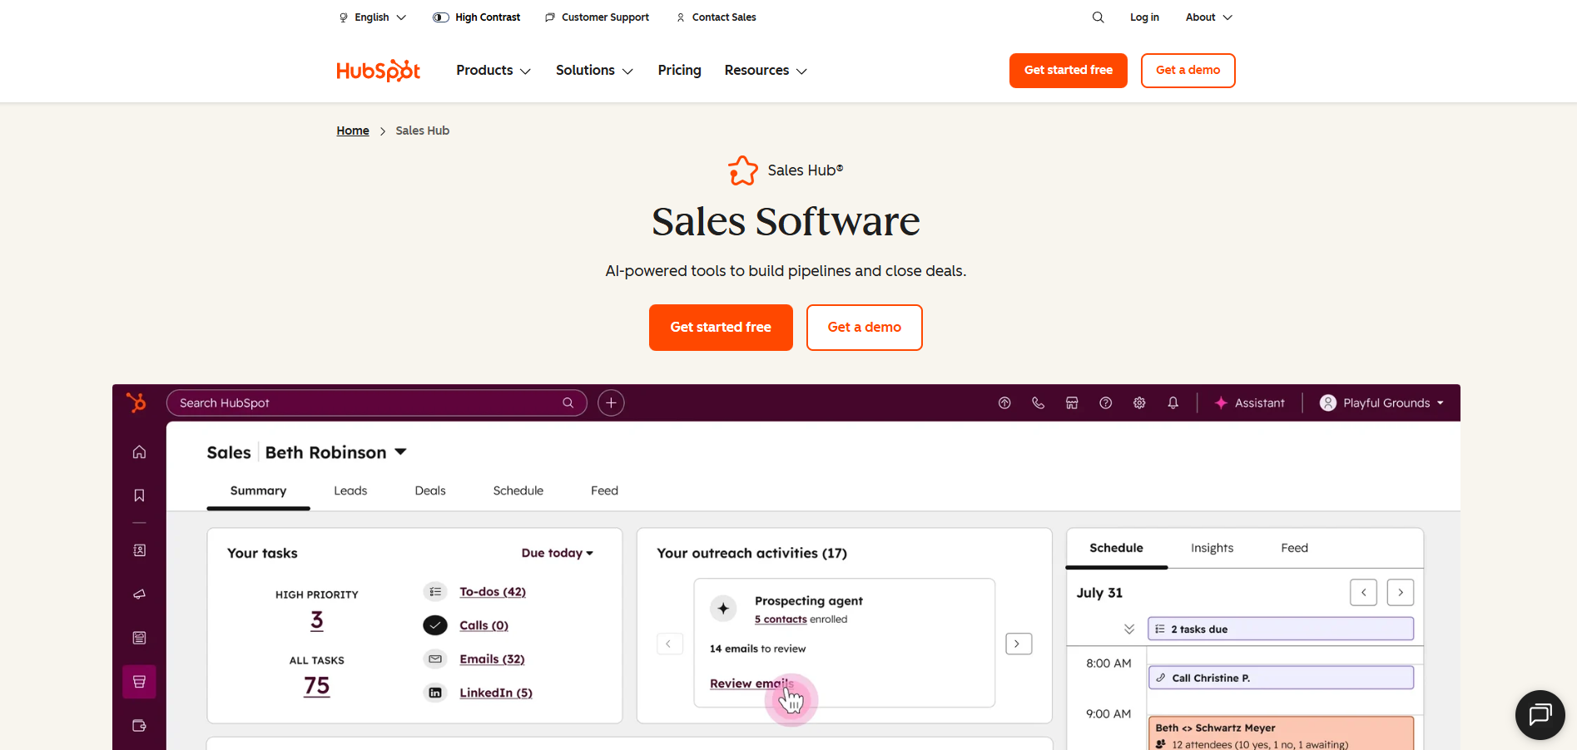Open the help question mark icon
The image size is (1577, 750).
(x=1105, y=403)
